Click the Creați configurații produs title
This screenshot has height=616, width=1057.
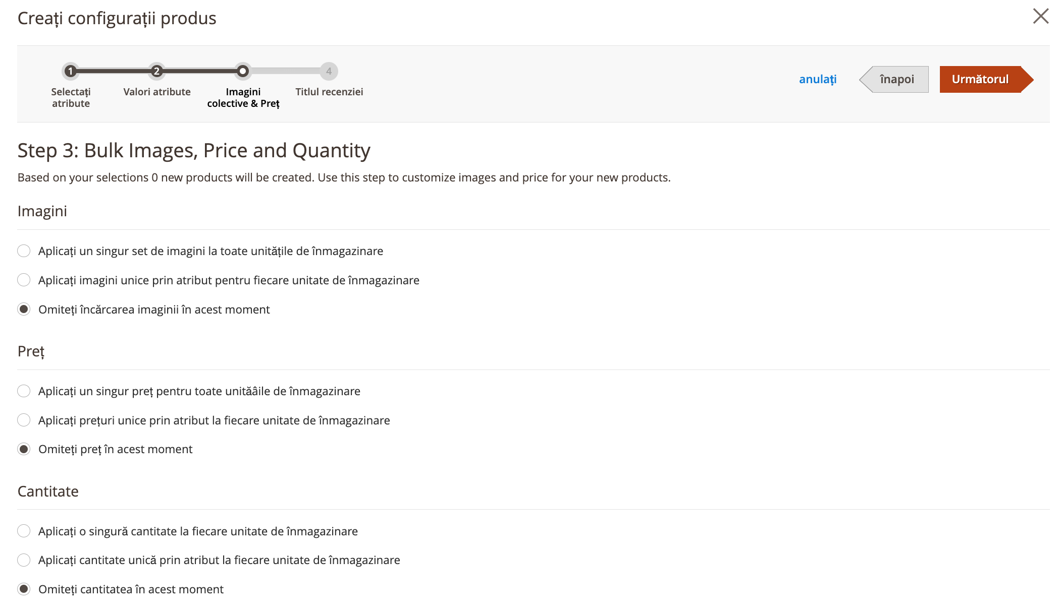click(x=117, y=18)
